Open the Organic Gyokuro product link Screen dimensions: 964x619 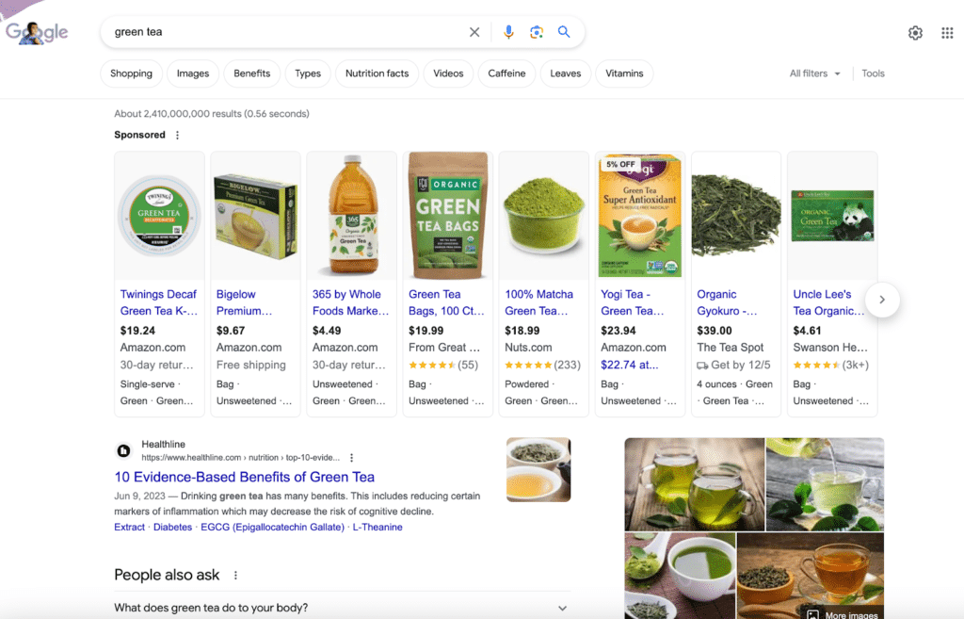coord(727,302)
